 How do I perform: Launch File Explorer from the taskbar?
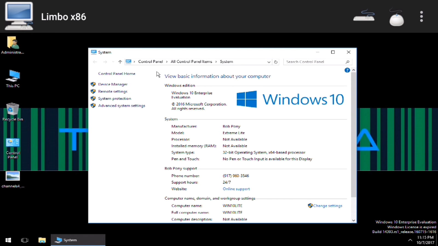click(42, 240)
